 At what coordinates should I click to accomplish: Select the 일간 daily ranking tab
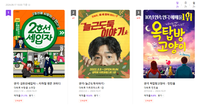[x=177, y=5]
